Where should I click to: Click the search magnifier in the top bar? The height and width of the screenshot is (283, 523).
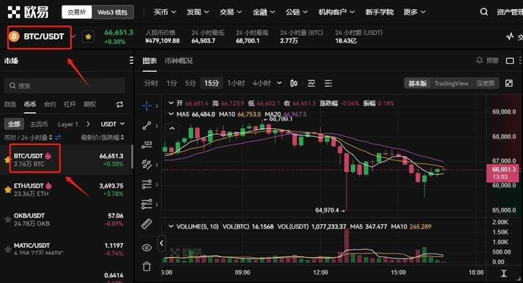point(485,12)
